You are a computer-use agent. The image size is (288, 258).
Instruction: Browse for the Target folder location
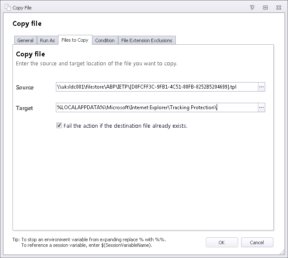pyautogui.click(x=261, y=107)
